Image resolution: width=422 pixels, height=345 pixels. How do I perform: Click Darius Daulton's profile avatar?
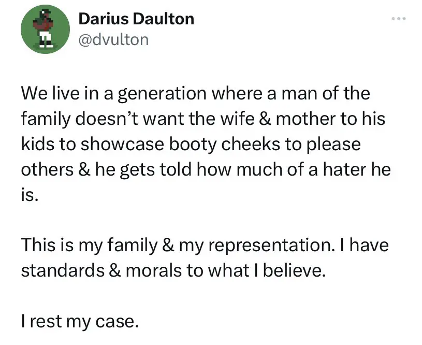click(x=45, y=30)
